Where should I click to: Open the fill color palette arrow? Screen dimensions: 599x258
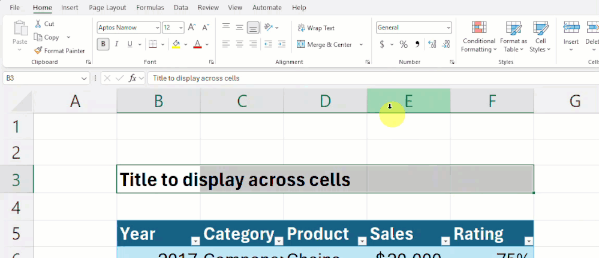point(186,44)
